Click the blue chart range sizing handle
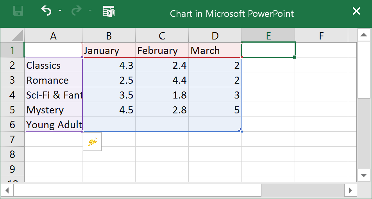372x199 pixels. click(x=241, y=131)
